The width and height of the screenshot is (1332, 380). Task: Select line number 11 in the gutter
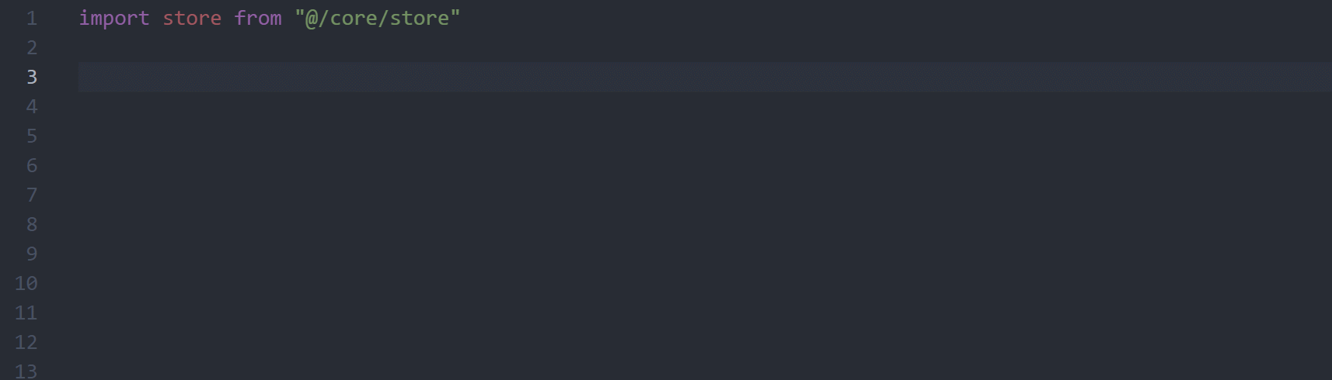pos(26,313)
